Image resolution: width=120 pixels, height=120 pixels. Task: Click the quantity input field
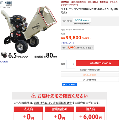pyautogui.click(x=71, y=64)
